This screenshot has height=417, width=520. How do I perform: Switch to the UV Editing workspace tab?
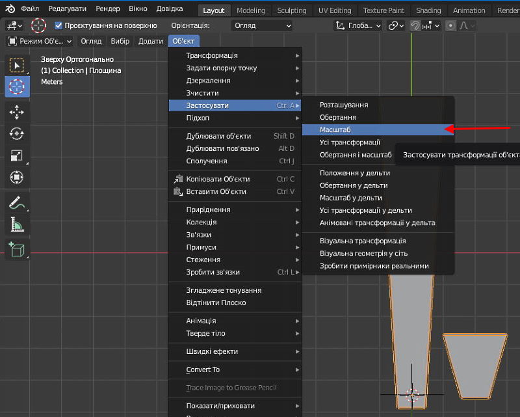[x=335, y=10]
